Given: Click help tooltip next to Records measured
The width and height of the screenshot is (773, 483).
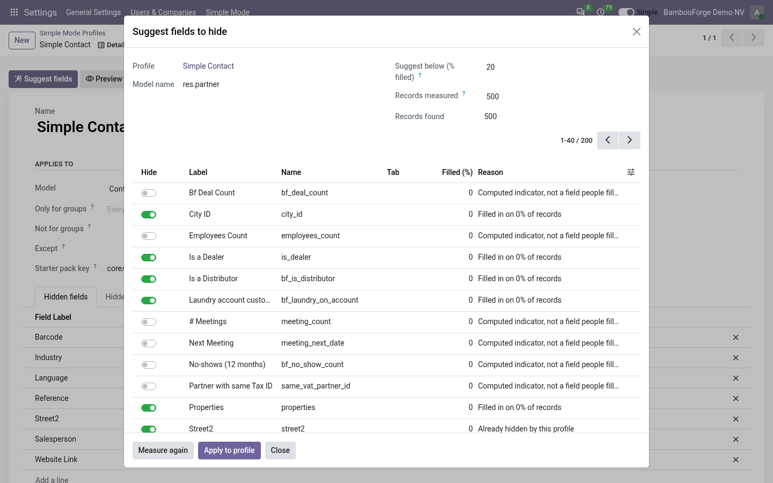Looking at the screenshot, I should [x=464, y=93].
